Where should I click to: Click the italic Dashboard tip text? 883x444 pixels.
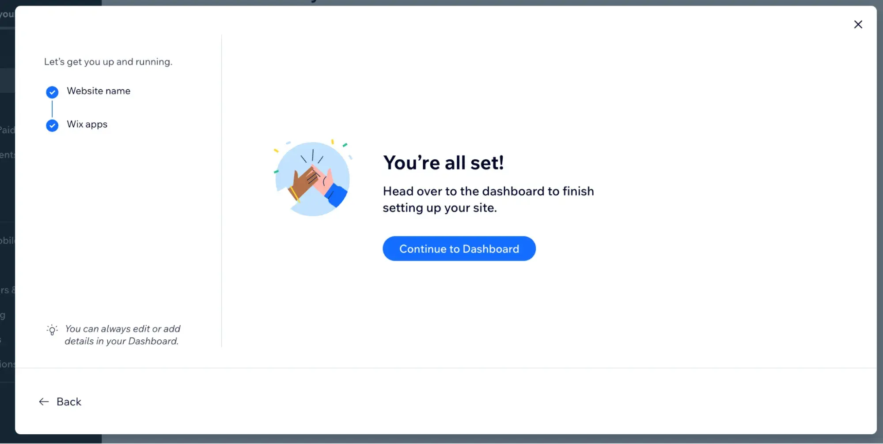click(122, 335)
